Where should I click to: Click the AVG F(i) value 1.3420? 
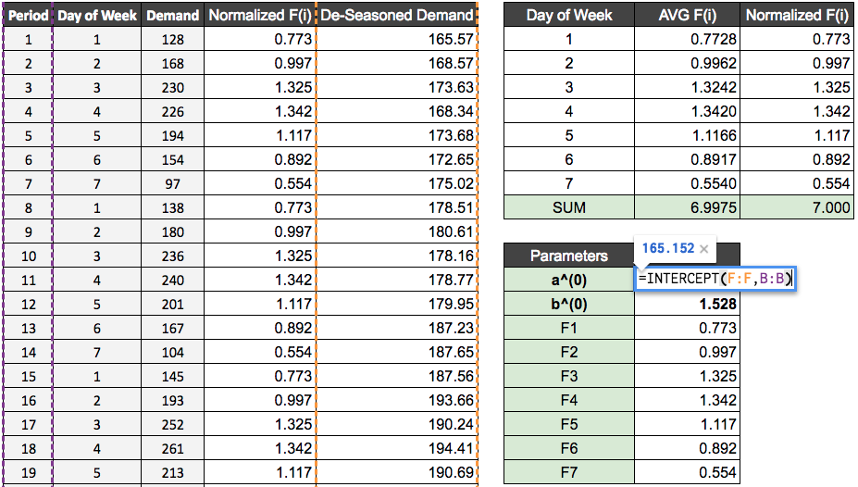coord(688,111)
